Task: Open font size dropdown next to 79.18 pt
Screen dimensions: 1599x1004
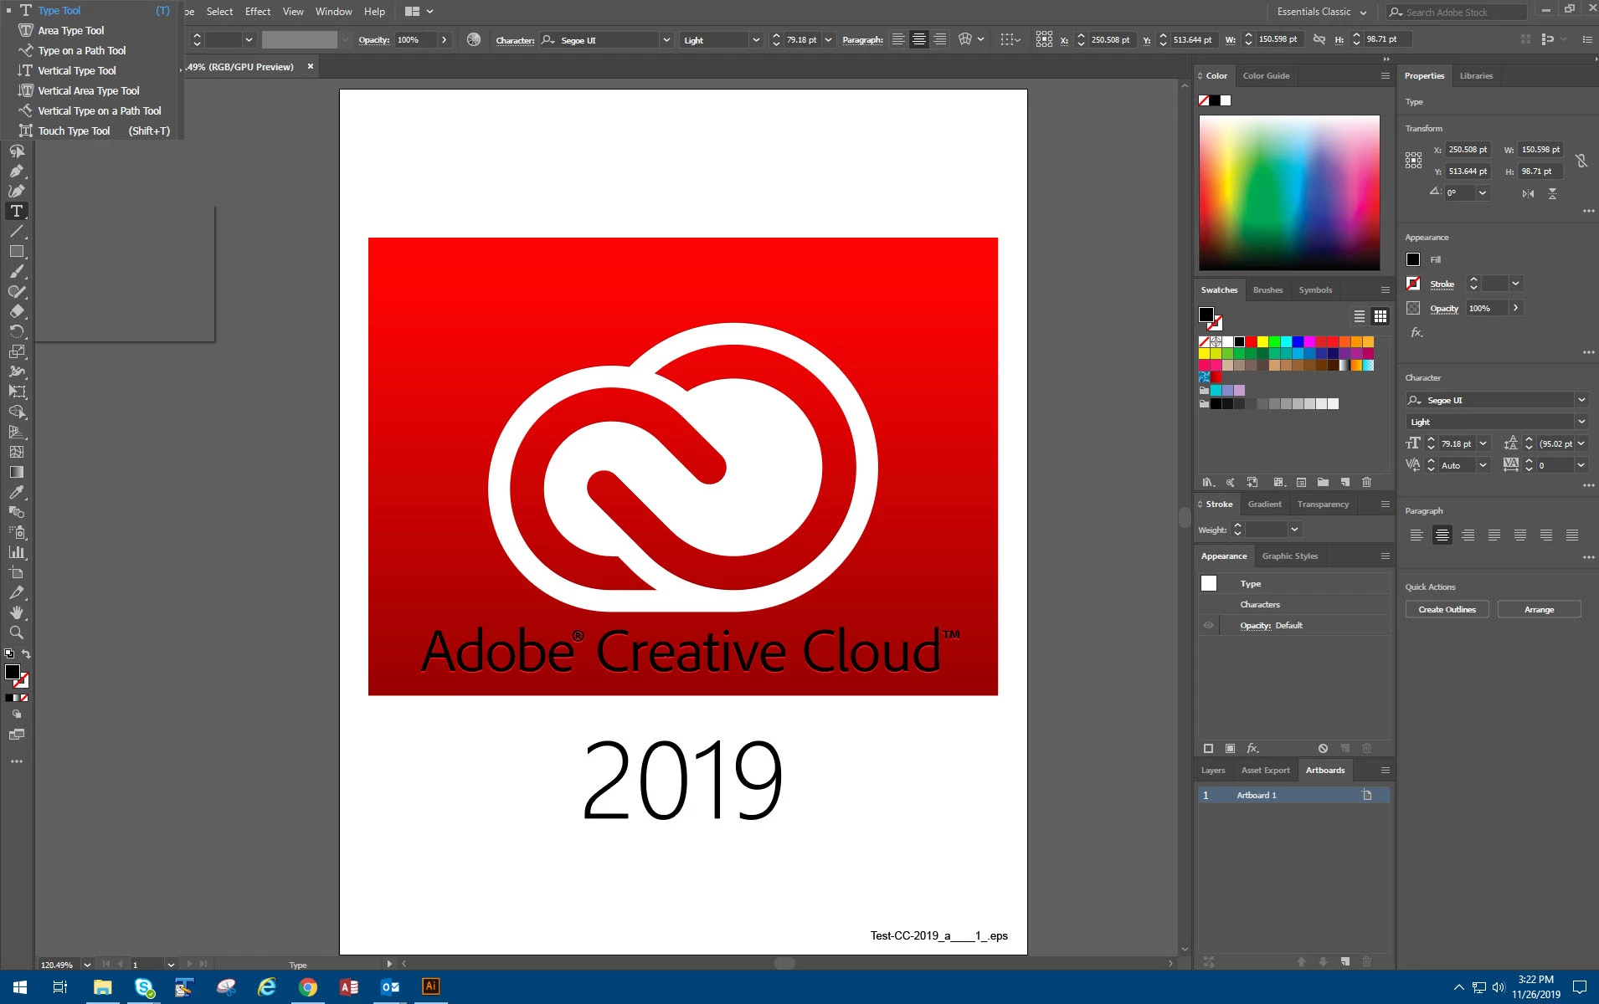Action: (828, 39)
